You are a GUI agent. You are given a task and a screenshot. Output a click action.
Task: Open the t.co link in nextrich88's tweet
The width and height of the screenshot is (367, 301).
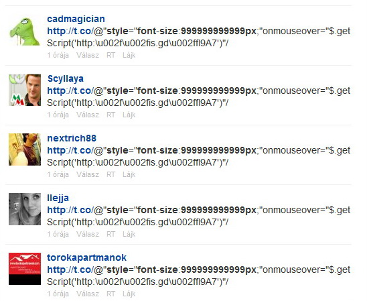[x=70, y=150]
